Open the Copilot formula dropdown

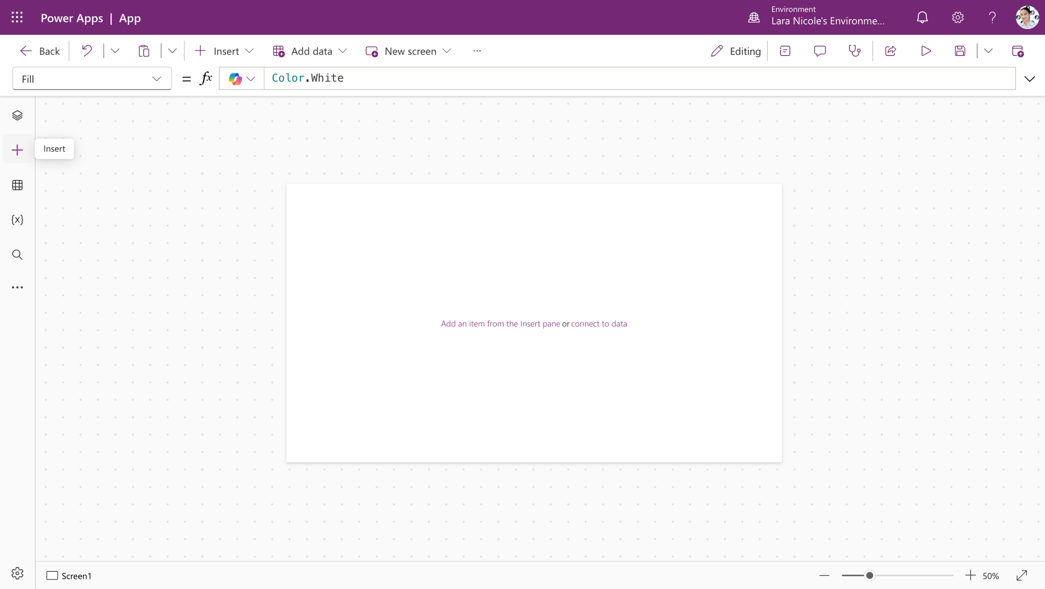242,79
